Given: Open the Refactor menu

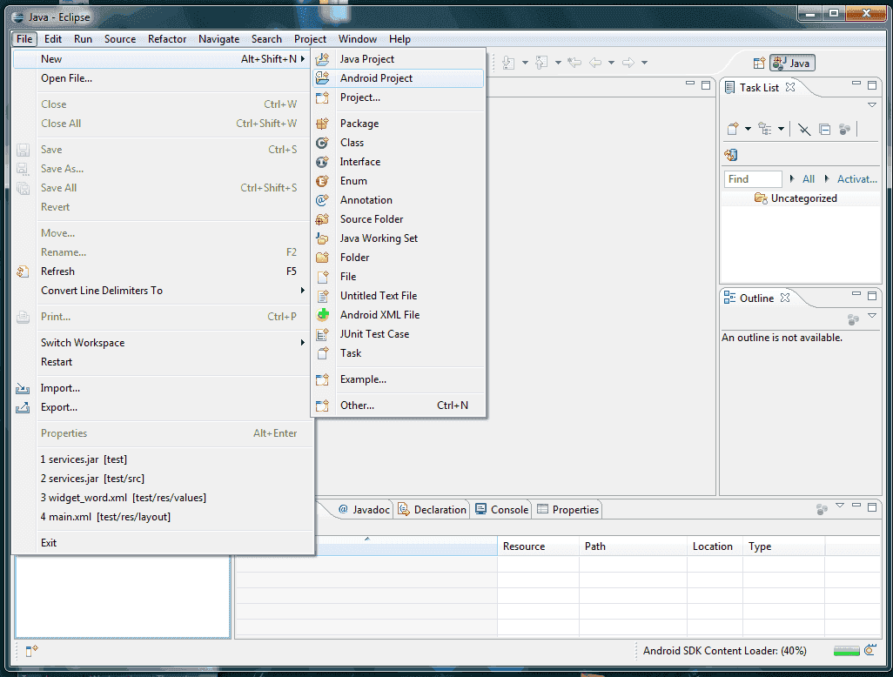Looking at the screenshot, I should tap(167, 39).
